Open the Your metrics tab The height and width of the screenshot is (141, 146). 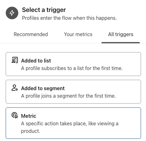tap(78, 34)
